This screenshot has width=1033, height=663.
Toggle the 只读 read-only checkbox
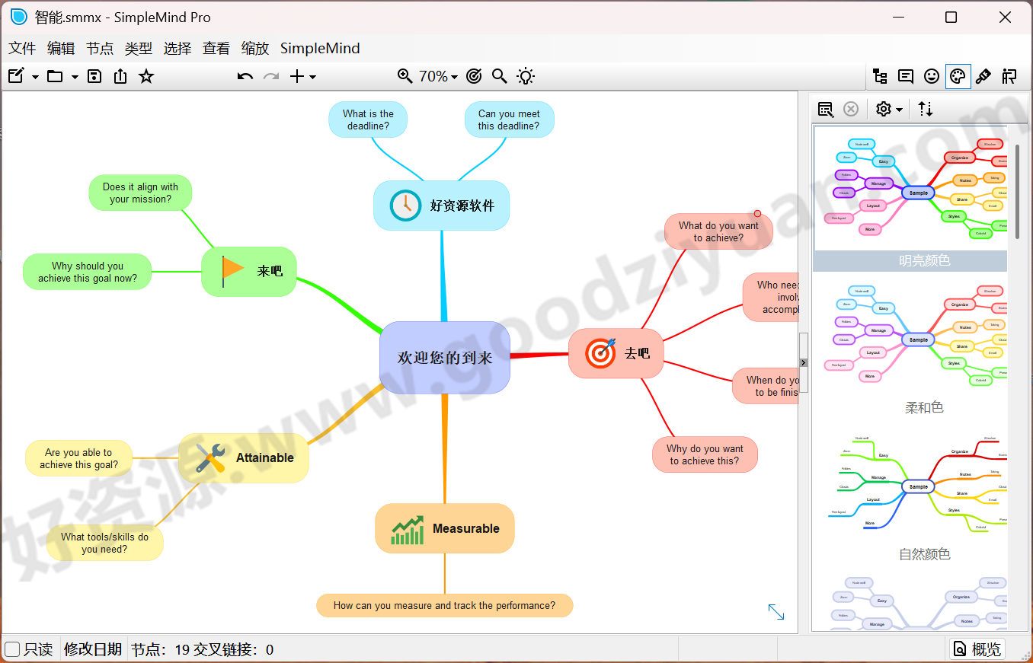(x=11, y=649)
